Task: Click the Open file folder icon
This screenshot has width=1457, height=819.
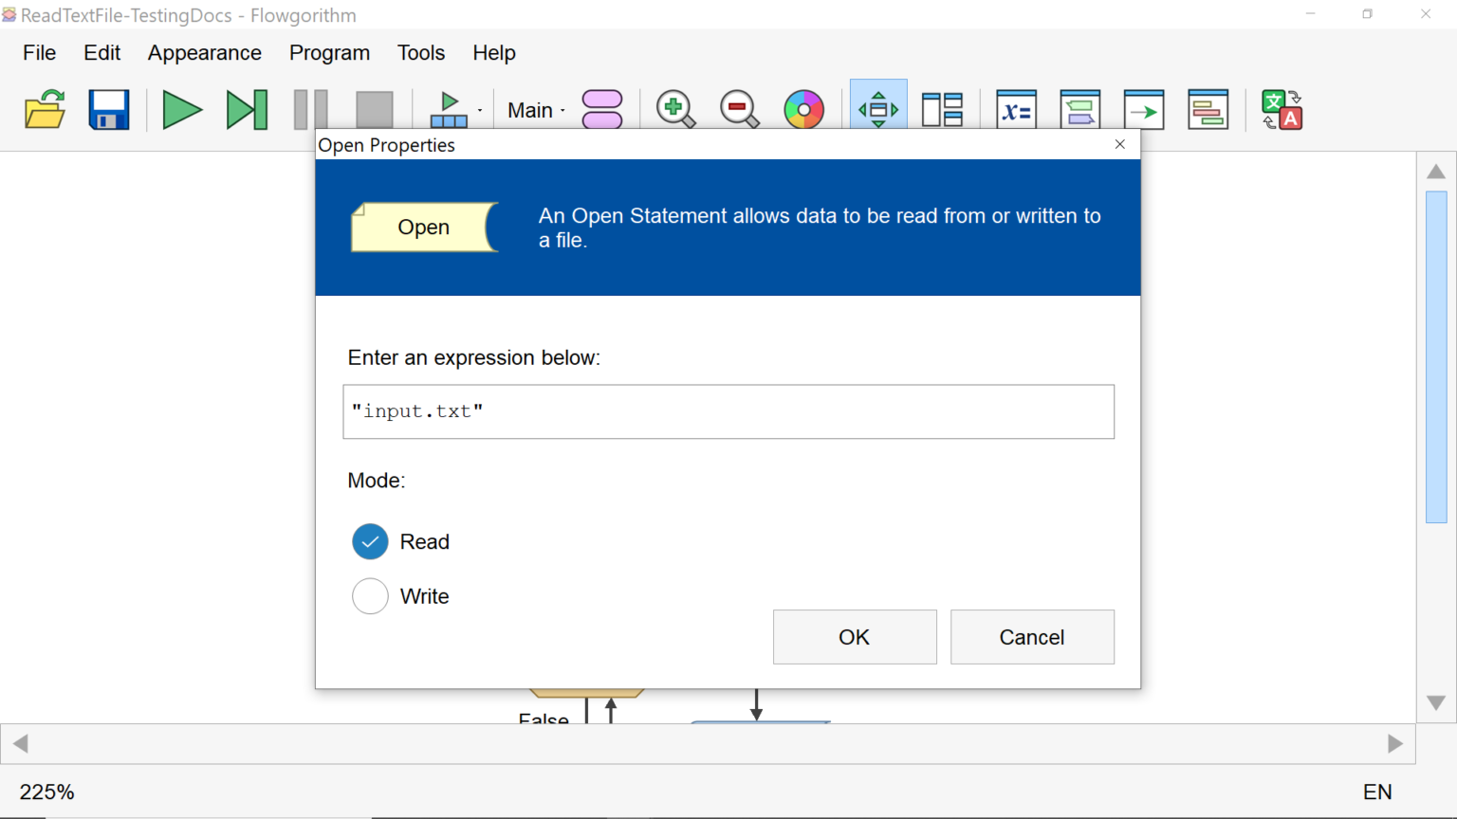Action: click(45, 110)
